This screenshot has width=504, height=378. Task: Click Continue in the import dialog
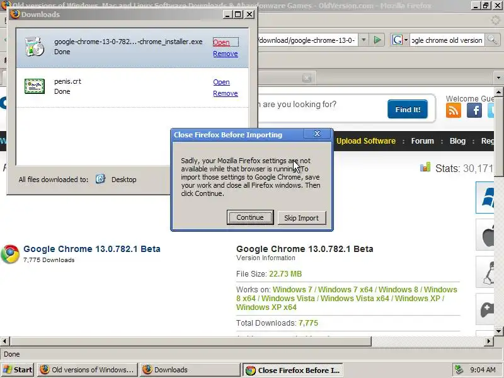(250, 217)
